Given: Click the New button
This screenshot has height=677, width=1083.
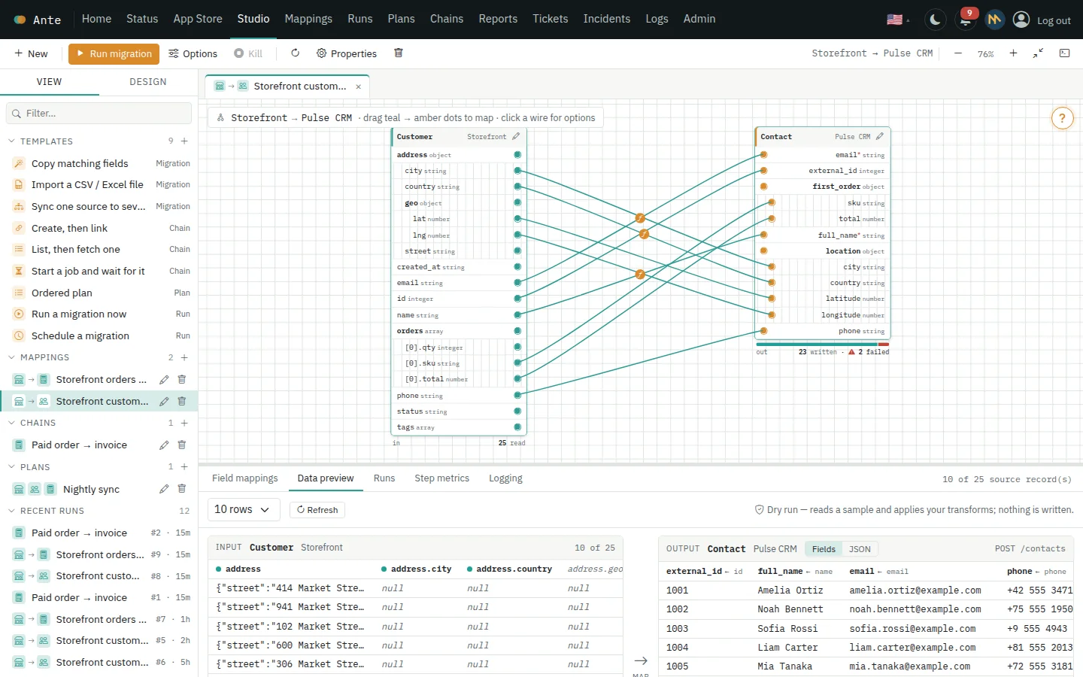Looking at the screenshot, I should [31, 53].
